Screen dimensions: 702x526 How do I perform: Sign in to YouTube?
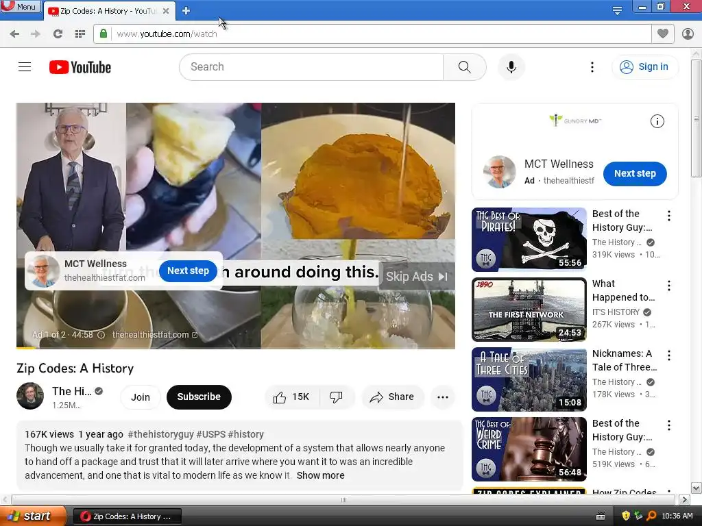644,66
